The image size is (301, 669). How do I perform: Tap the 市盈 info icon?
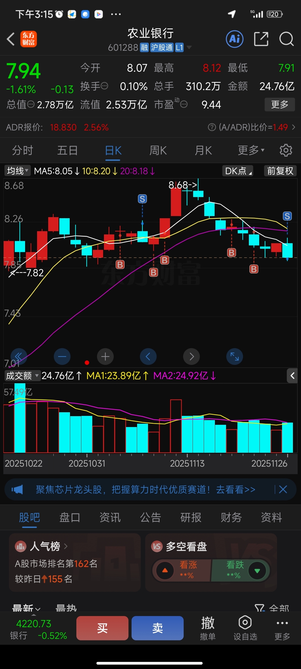[184, 105]
